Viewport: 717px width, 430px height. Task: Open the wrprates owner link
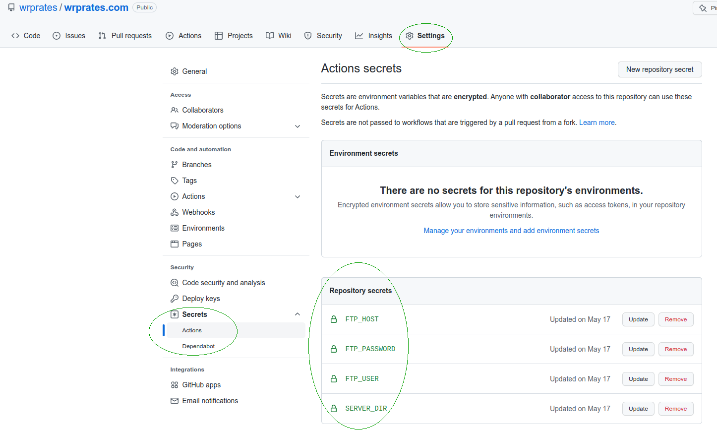38,7
